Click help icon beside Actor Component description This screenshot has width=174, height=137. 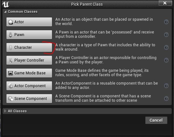click(166, 86)
